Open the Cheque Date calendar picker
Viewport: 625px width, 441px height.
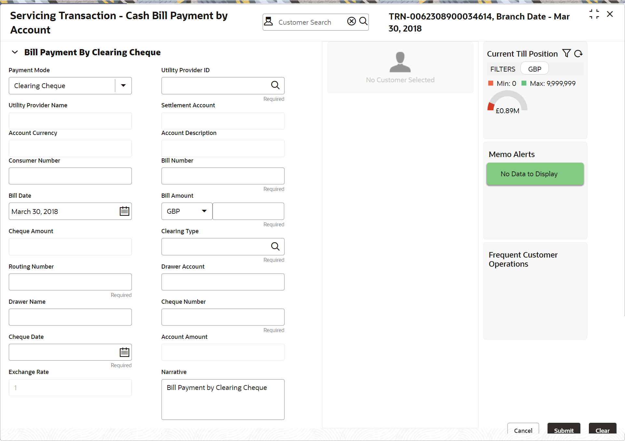coord(124,352)
